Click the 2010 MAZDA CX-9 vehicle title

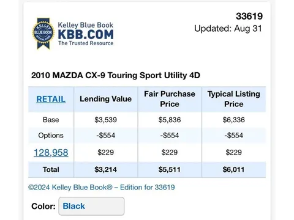[x=116, y=75]
